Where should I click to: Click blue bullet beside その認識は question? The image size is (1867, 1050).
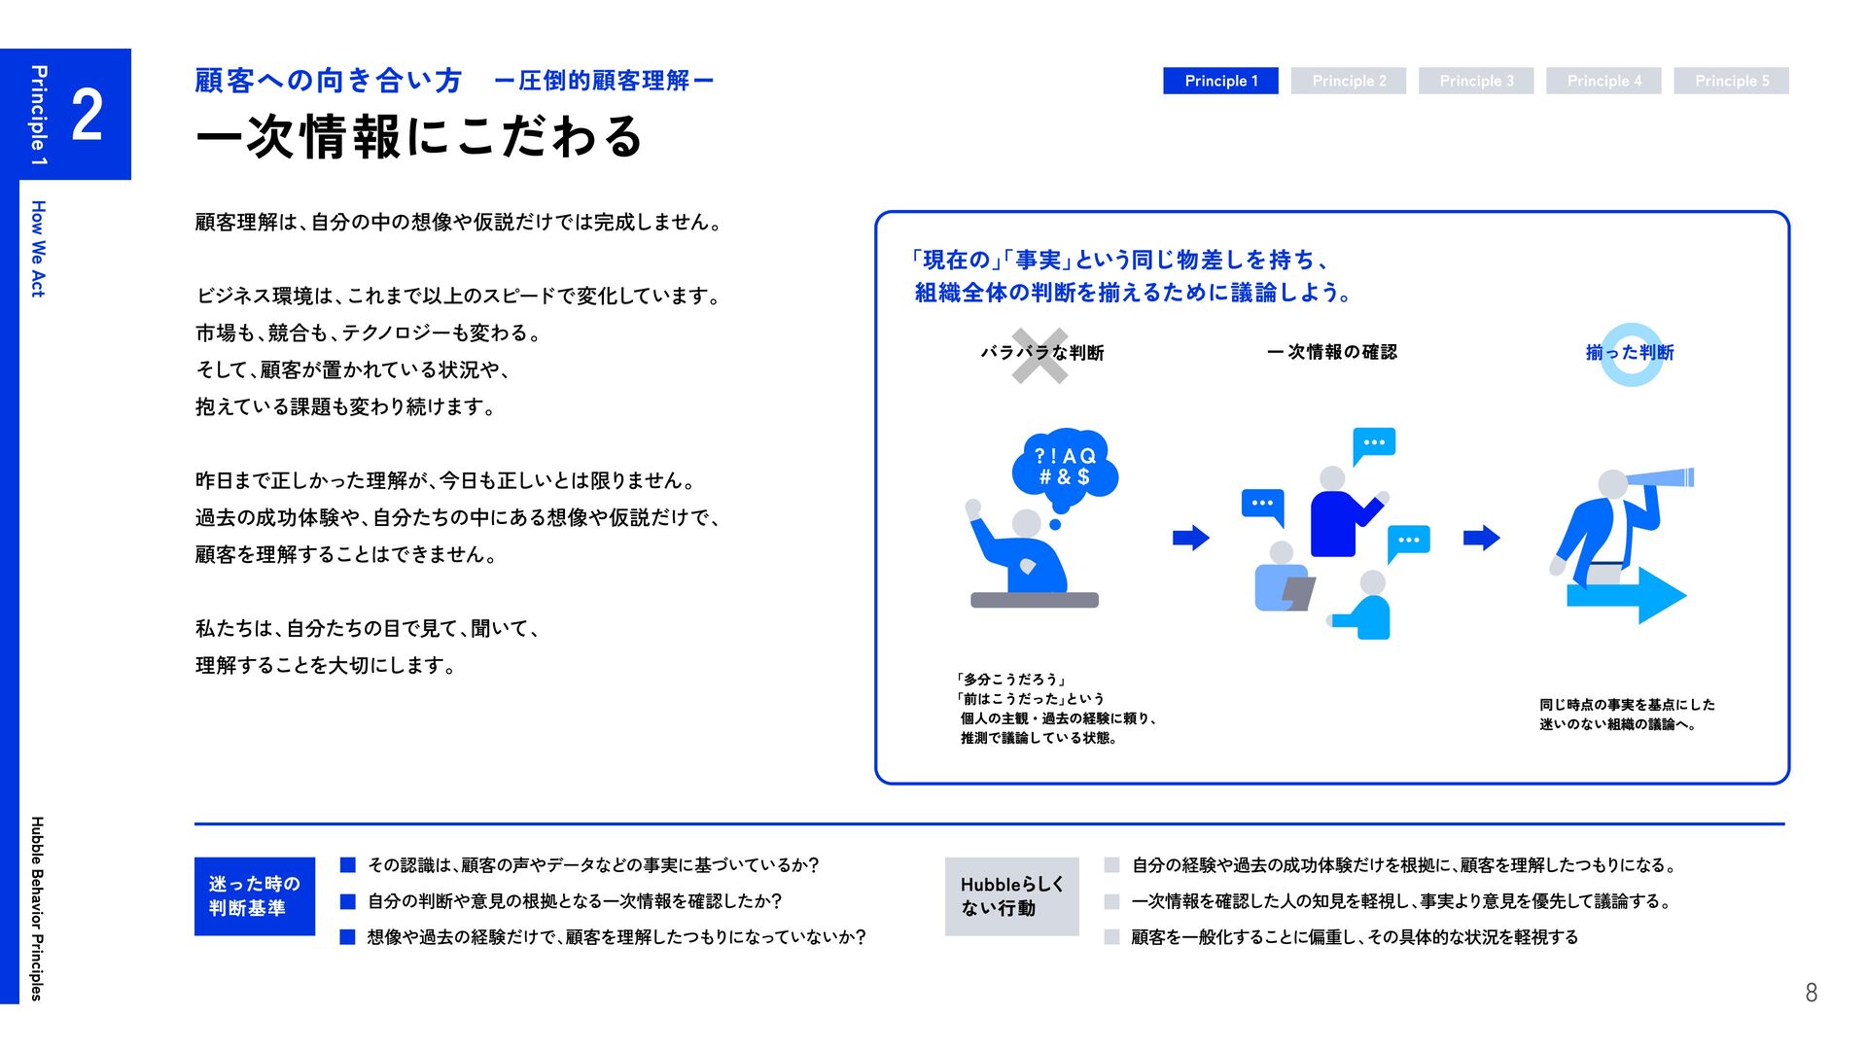coord(348,865)
